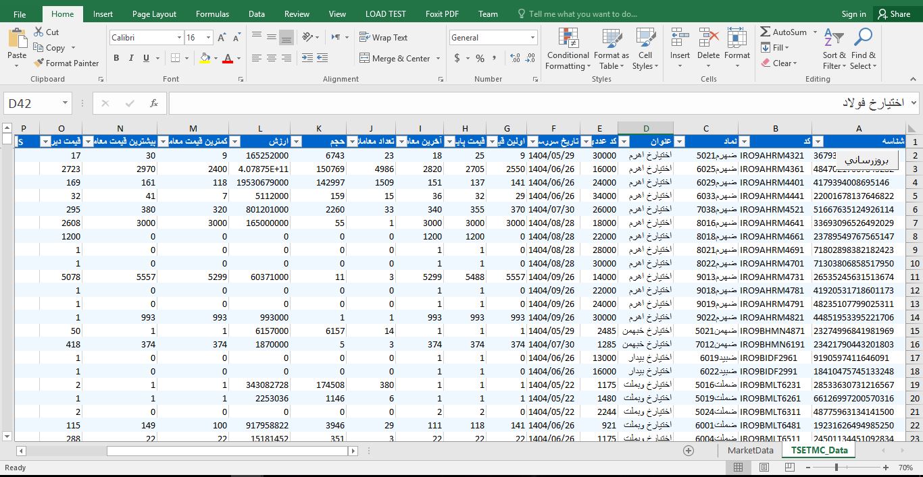923x477 pixels.
Task: Click the Delete cells icon
Action: click(x=708, y=38)
